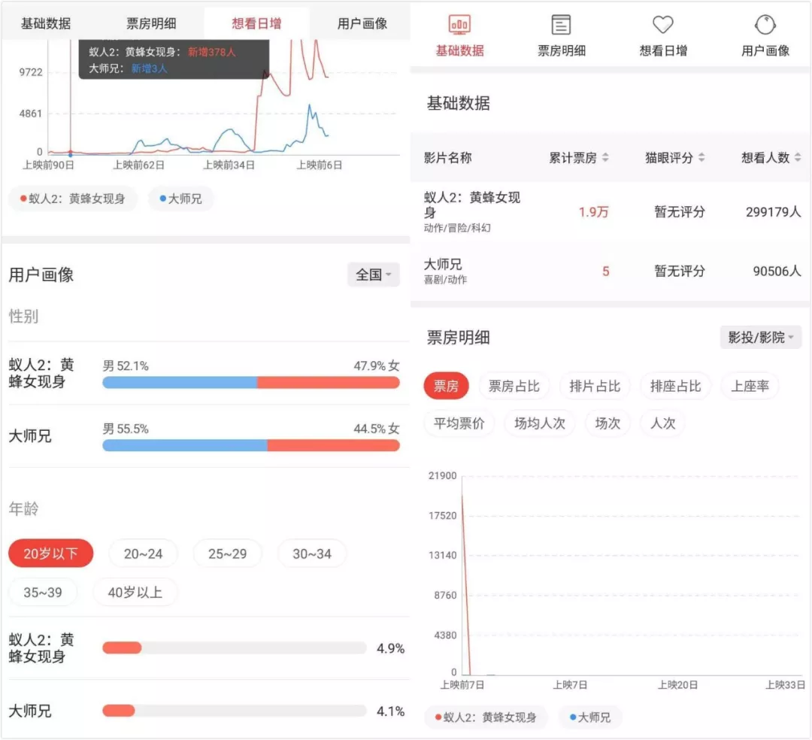
Task: Click the 影片名称 column header
Action: pos(447,157)
